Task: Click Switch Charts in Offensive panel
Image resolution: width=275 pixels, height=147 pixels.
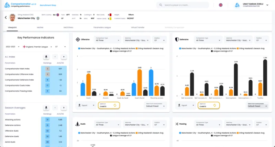Action: pos(109,105)
